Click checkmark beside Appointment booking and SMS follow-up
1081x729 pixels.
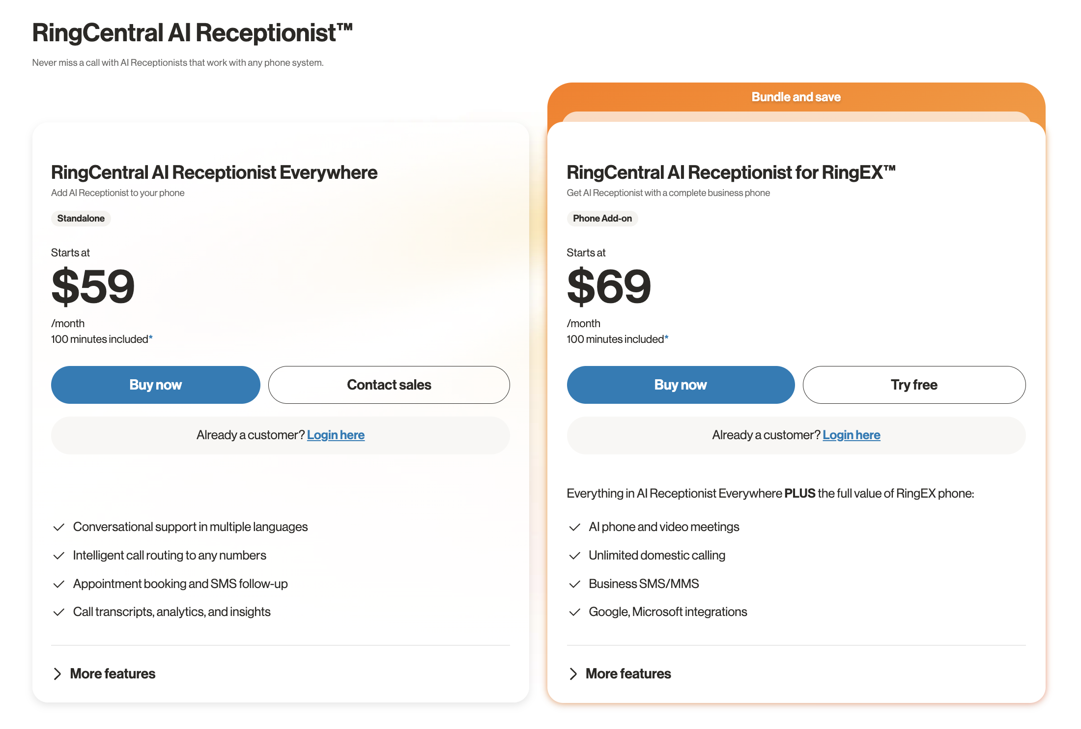[59, 584]
